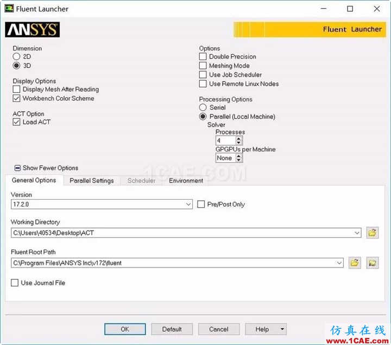Image resolution: width=391 pixels, height=345 pixels.
Task: Open the Environment tab
Action: point(186,181)
